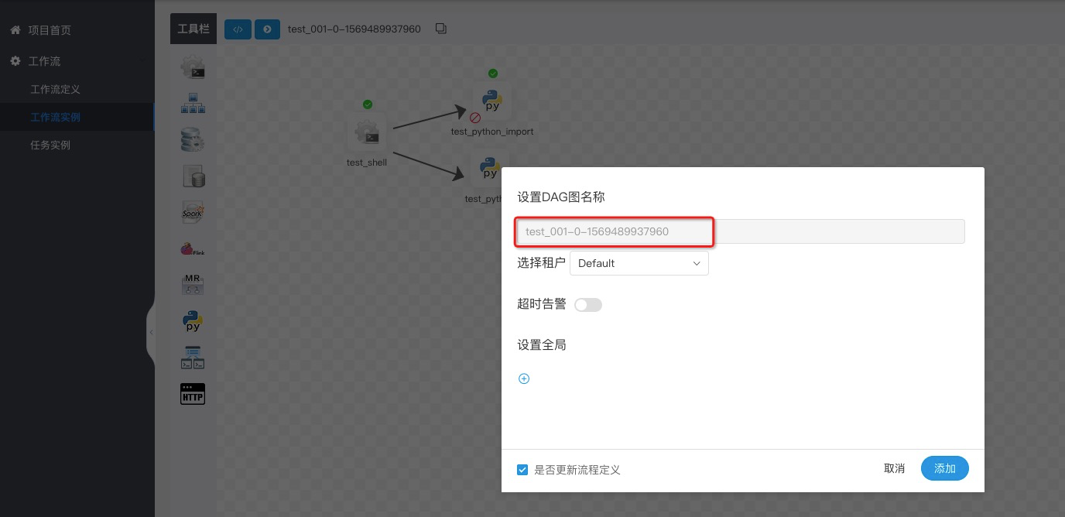The width and height of the screenshot is (1065, 517).
Task: Copy the DAG name with the copy icon
Action: (x=441, y=29)
